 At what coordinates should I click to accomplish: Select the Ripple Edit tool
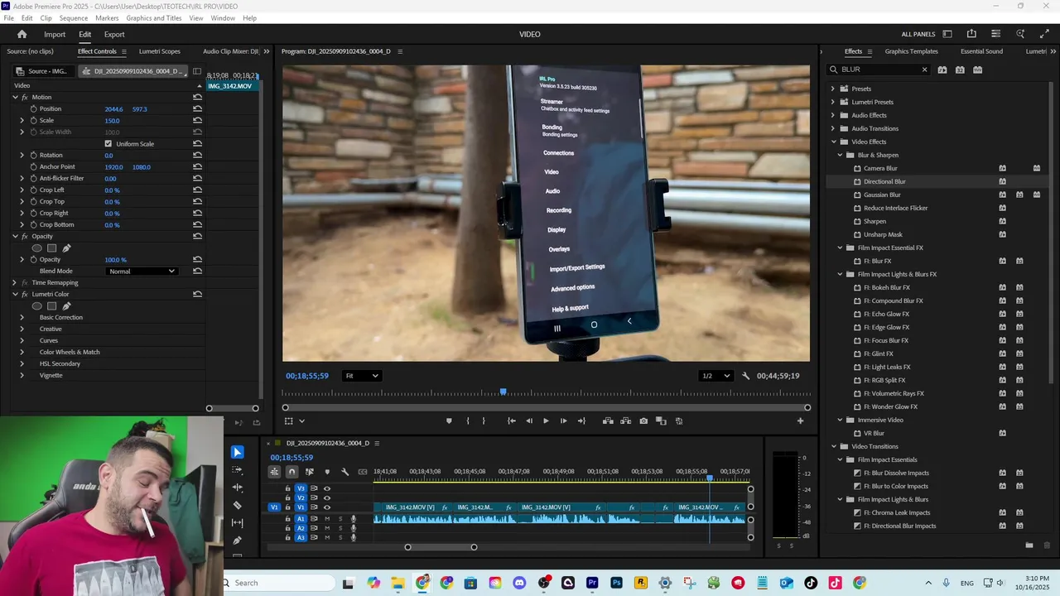click(238, 488)
